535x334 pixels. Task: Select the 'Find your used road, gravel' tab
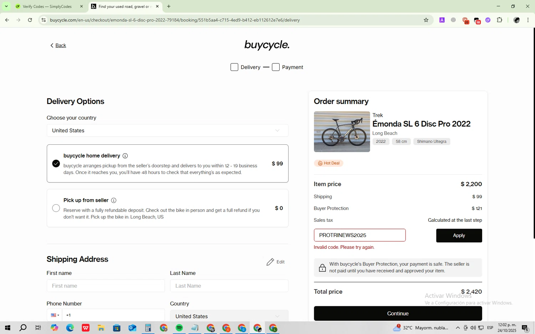[125, 6]
